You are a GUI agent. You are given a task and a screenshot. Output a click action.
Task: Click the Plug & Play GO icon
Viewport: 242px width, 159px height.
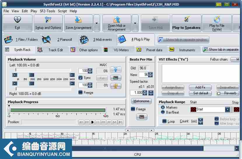(122, 39)
